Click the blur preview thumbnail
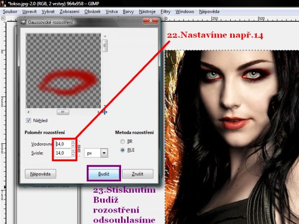 coord(63,71)
